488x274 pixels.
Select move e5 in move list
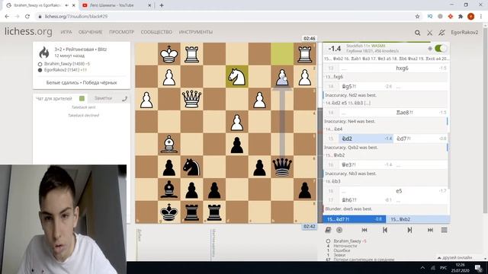(x=420, y=191)
